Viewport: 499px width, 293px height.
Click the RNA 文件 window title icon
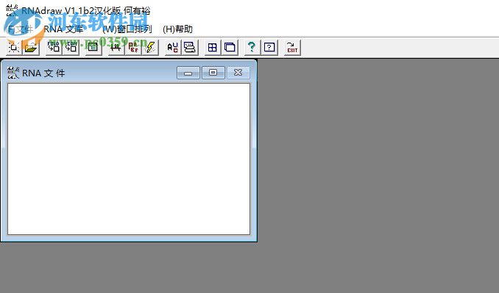coord(13,73)
